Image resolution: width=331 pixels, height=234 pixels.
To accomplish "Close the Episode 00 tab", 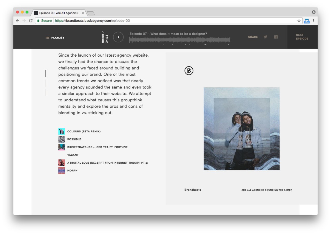I will point(83,13).
